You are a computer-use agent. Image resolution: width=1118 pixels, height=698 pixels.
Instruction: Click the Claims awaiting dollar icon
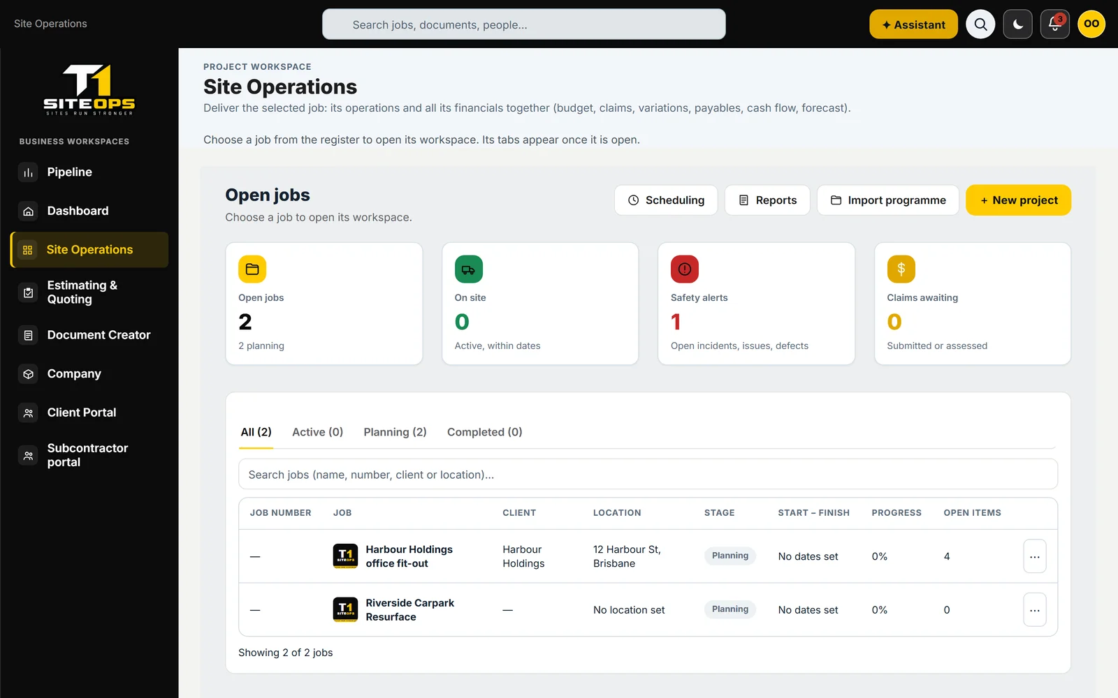click(x=901, y=269)
